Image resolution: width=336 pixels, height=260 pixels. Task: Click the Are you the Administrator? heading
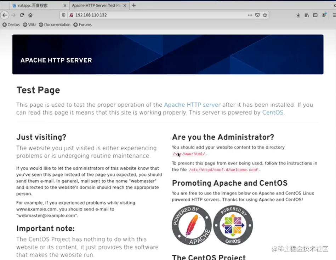click(x=223, y=137)
